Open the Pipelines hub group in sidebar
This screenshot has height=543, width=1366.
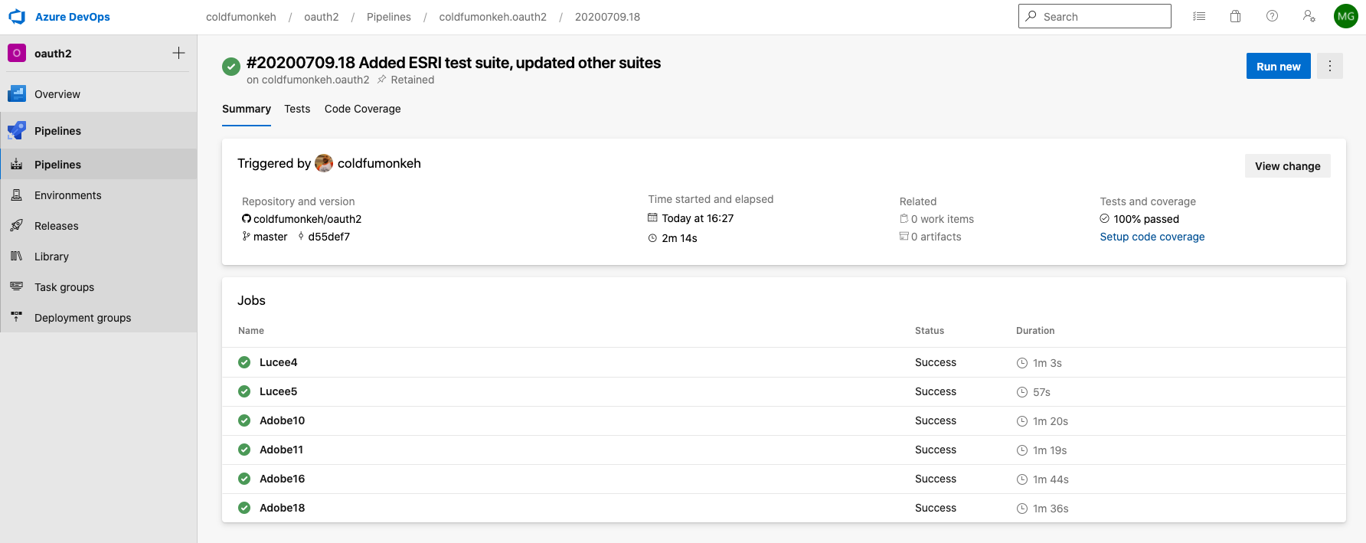pyautogui.click(x=99, y=131)
